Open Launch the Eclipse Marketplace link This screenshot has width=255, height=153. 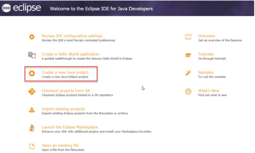coord(70,127)
